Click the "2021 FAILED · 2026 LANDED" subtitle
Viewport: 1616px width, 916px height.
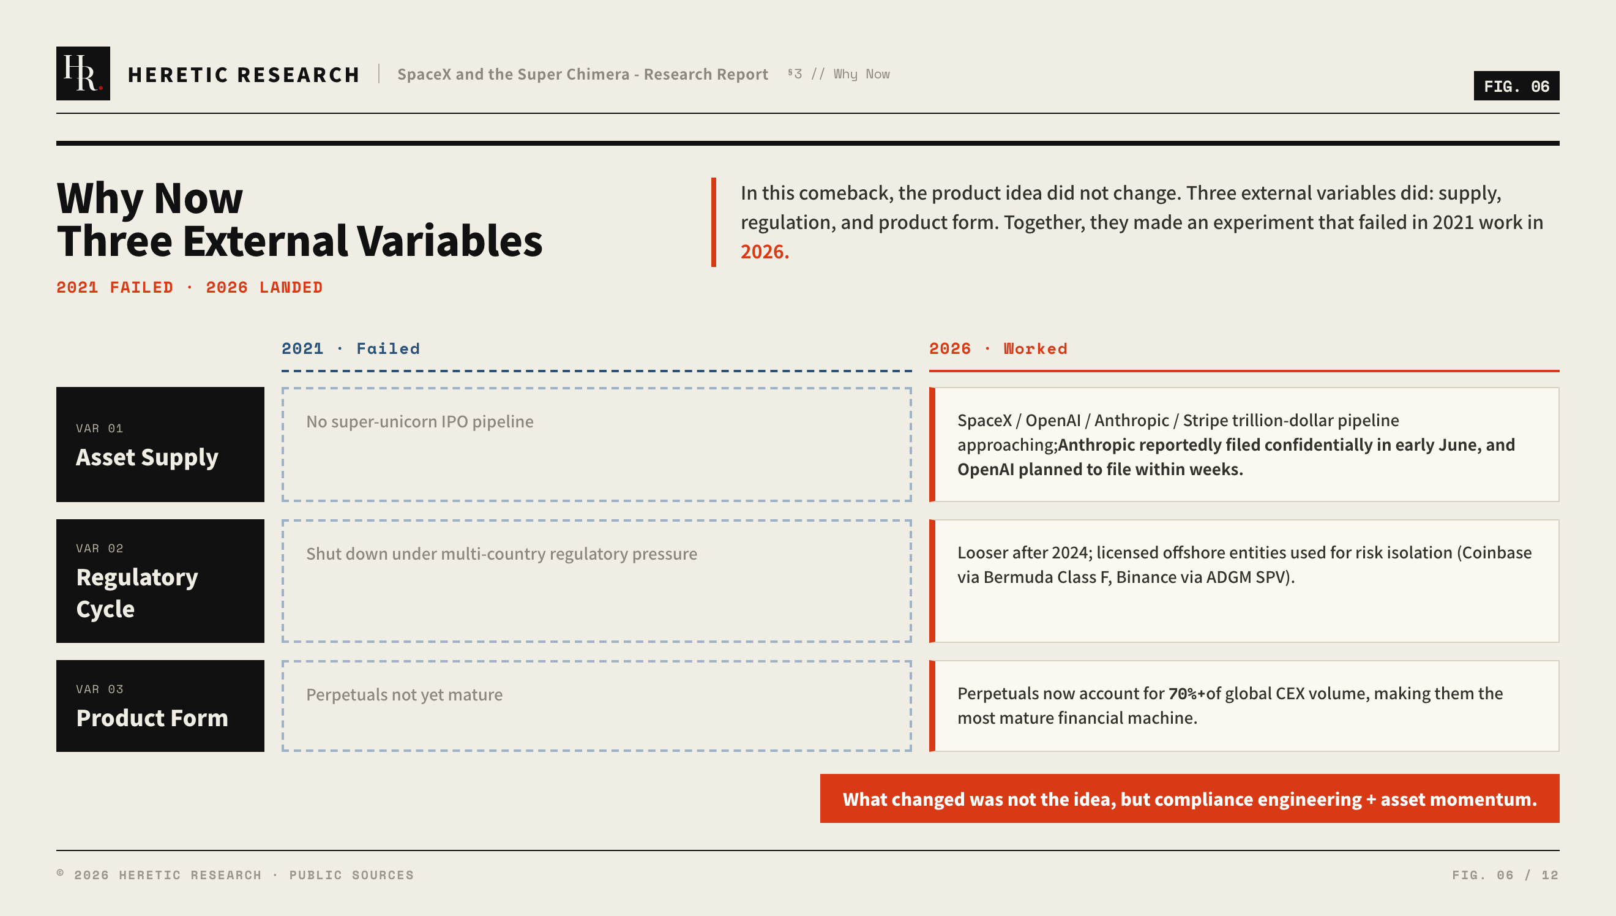click(189, 288)
